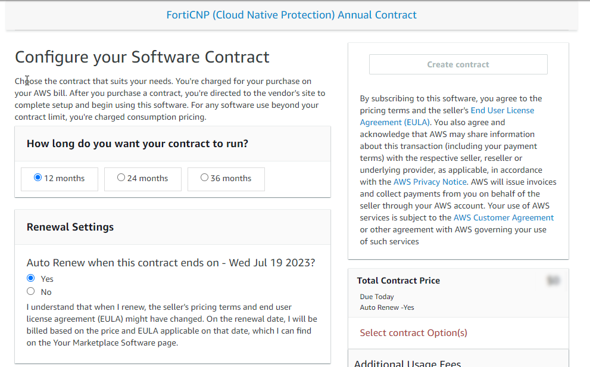Click the Auto Renew -Yes summary text
Screen dimensions: 590x367
(x=387, y=307)
